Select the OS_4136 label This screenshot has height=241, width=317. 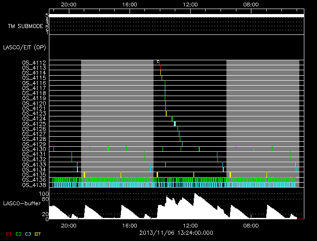(34, 180)
